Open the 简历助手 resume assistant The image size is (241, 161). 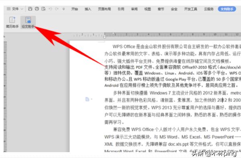click(12, 22)
